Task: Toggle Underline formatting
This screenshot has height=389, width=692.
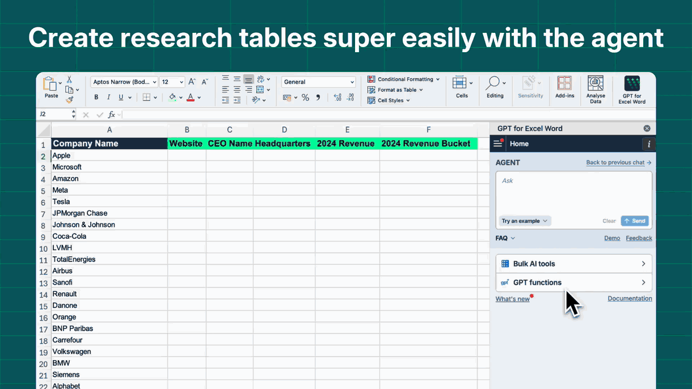Action: point(120,97)
